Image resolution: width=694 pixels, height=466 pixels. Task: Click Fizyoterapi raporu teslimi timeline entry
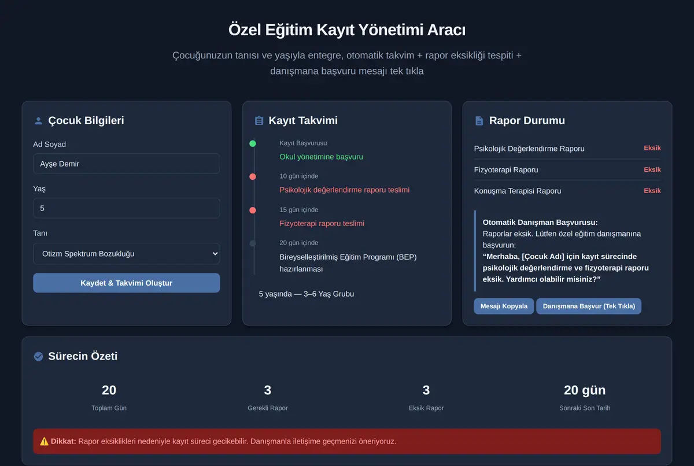322,223
